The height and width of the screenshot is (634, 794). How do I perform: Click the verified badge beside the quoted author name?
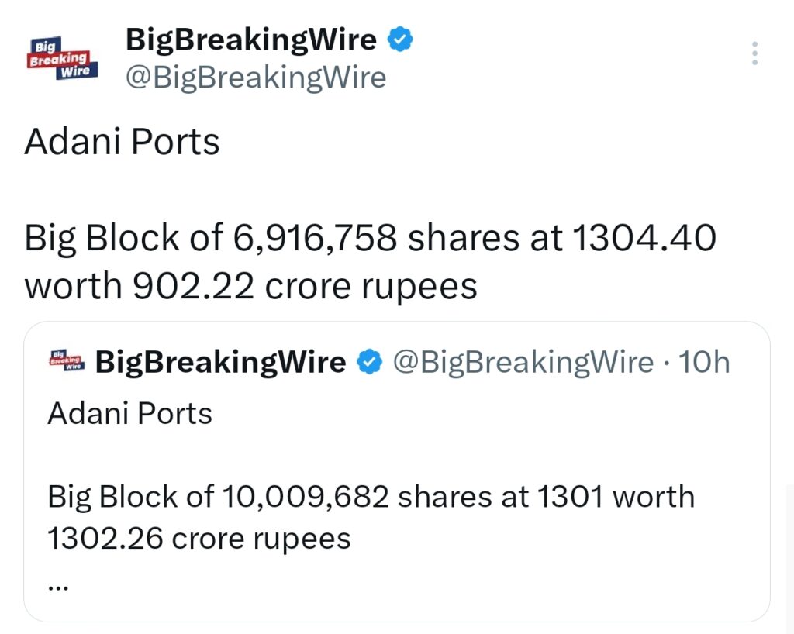[371, 360]
